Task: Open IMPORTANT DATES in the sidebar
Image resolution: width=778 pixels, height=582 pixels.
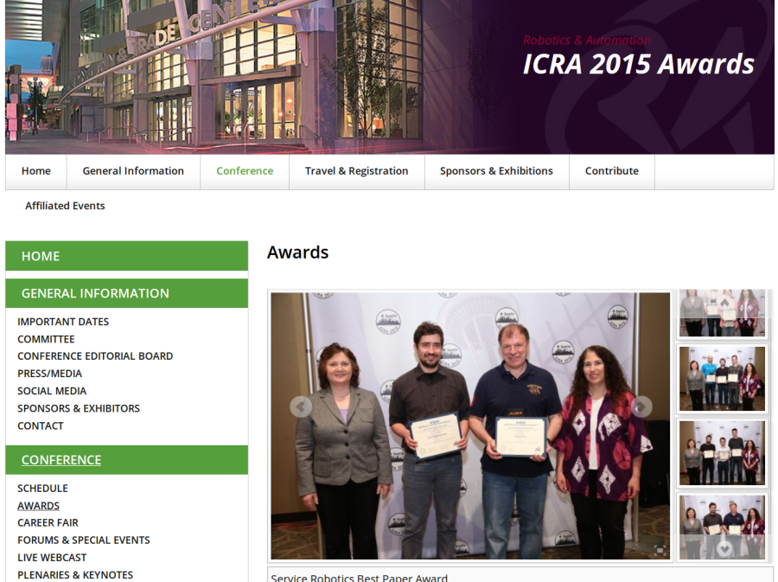Action: [63, 321]
